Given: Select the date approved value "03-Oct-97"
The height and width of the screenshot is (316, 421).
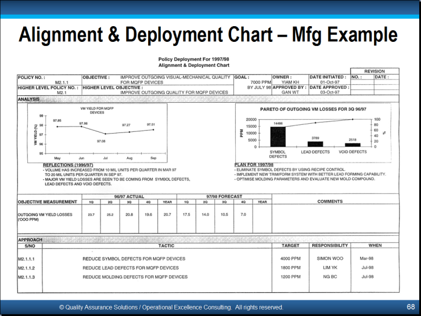Looking at the screenshot, I should click(330, 92).
